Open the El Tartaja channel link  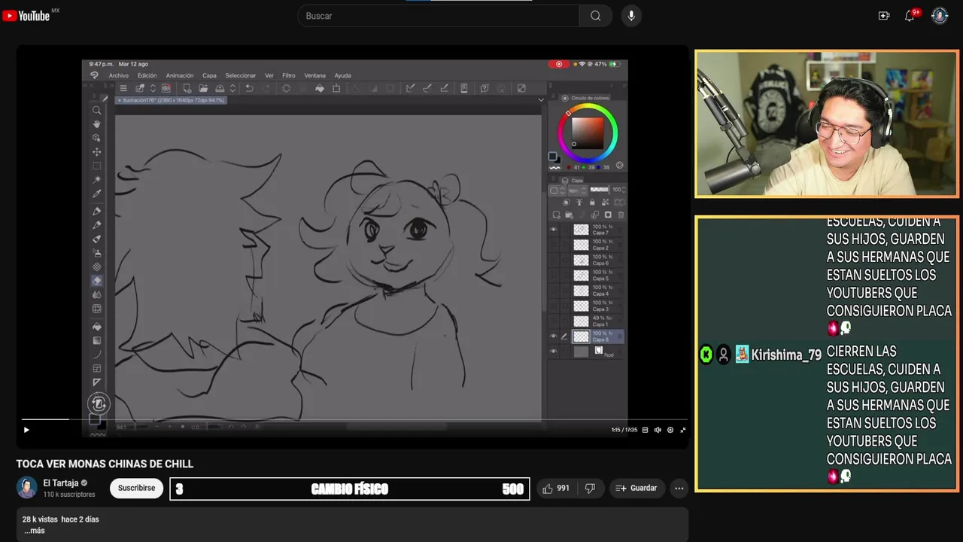coord(61,483)
